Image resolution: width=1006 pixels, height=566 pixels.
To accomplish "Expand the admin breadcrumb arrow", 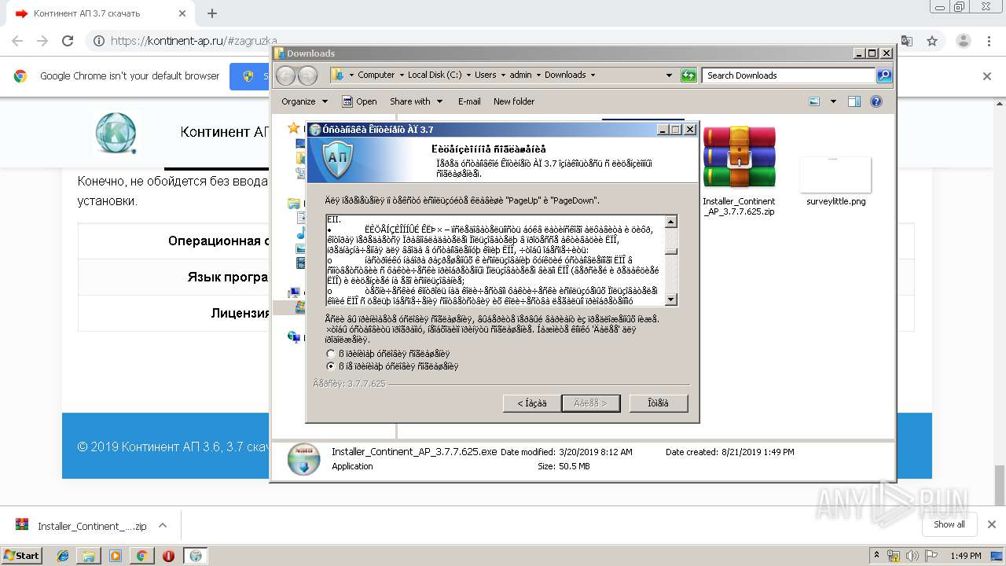I will pyautogui.click(x=538, y=75).
